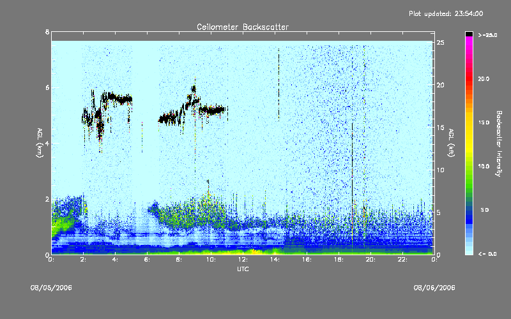This screenshot has height=319, width=511.
Task: Click the "5" tick on kft axis
Action: pyautogui.click(x=439, y=212)
